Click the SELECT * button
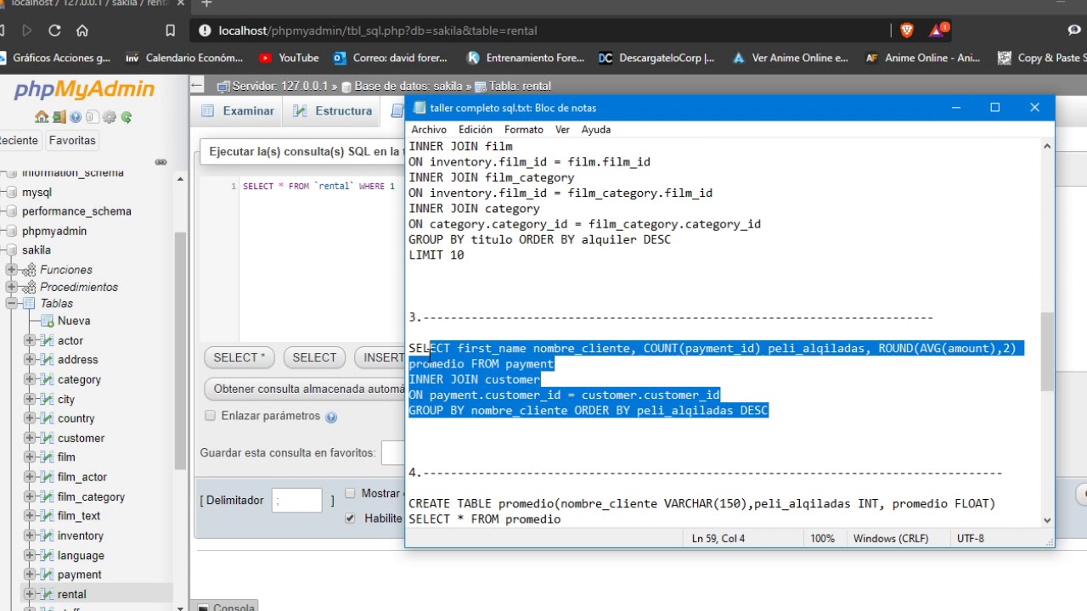The image size is (1087, 611). click(x=239, y=358)
